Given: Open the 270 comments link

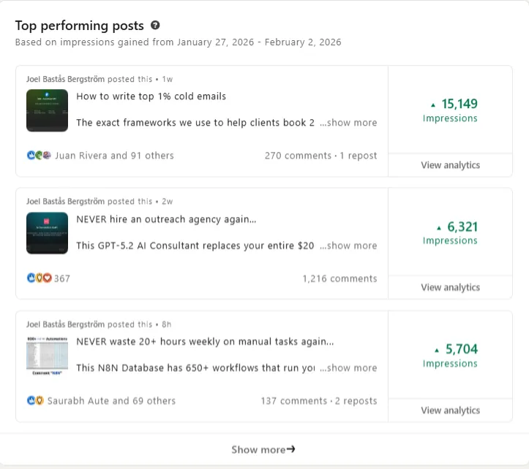Looking at the screenshot, I should (x=297, y=156).
